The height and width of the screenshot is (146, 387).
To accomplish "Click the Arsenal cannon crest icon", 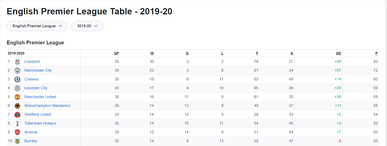I will pos(17,132).
